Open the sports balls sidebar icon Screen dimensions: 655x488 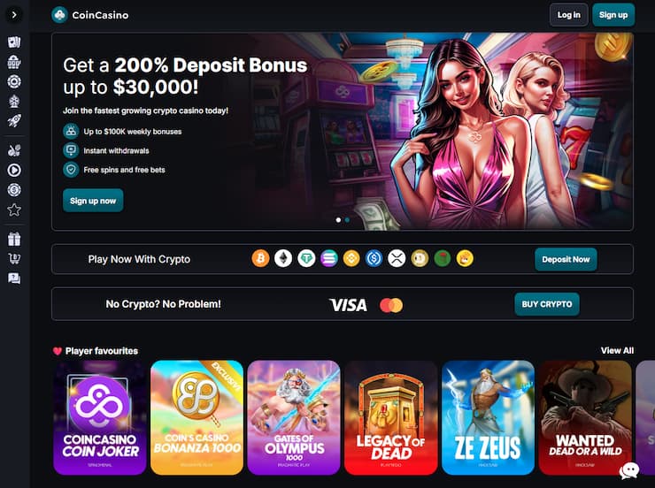14,150
